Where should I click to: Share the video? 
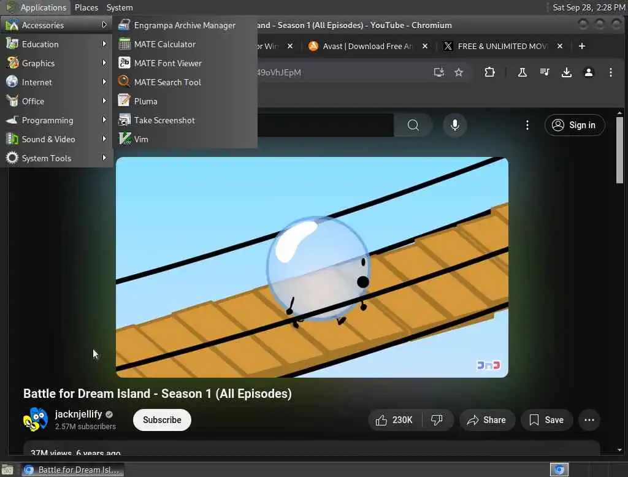(x=486, y=420)
